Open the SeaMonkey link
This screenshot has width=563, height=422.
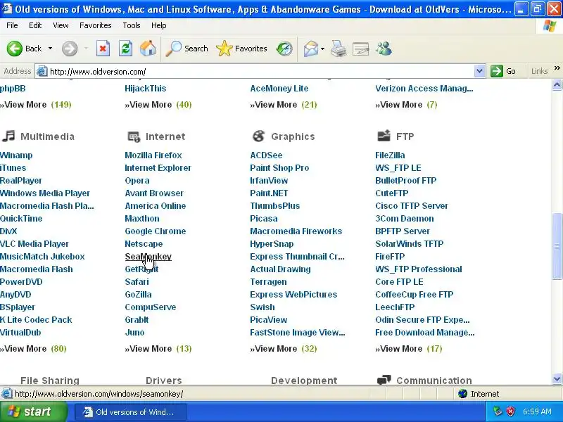coord(148,257)
